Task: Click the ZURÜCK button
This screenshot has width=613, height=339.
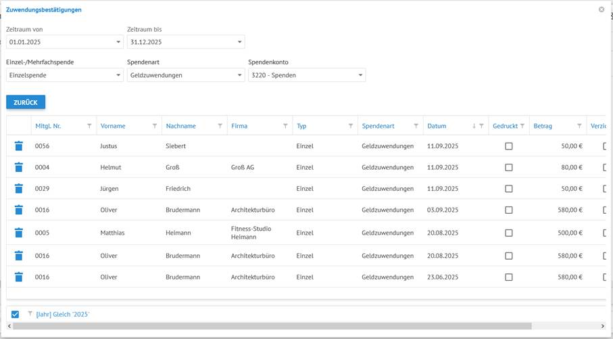Action: point(26,102)
